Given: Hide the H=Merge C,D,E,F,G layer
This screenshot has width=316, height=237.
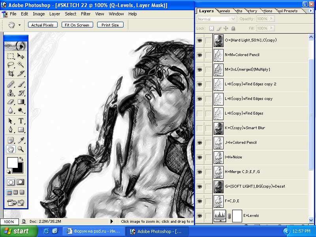Looking at the screenshot, I should click(199, 172).
